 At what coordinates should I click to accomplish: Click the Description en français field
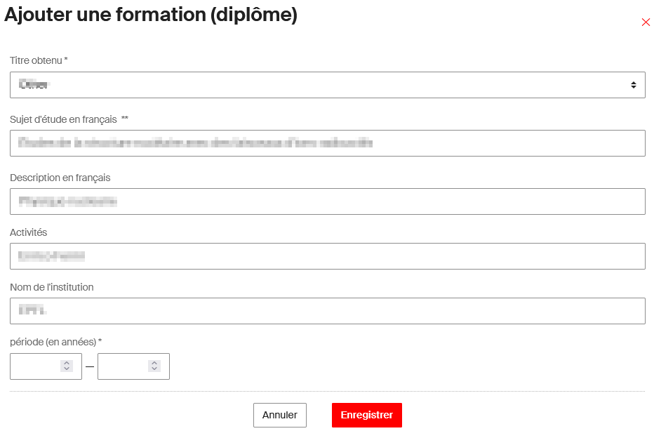(x=326, y=201)
